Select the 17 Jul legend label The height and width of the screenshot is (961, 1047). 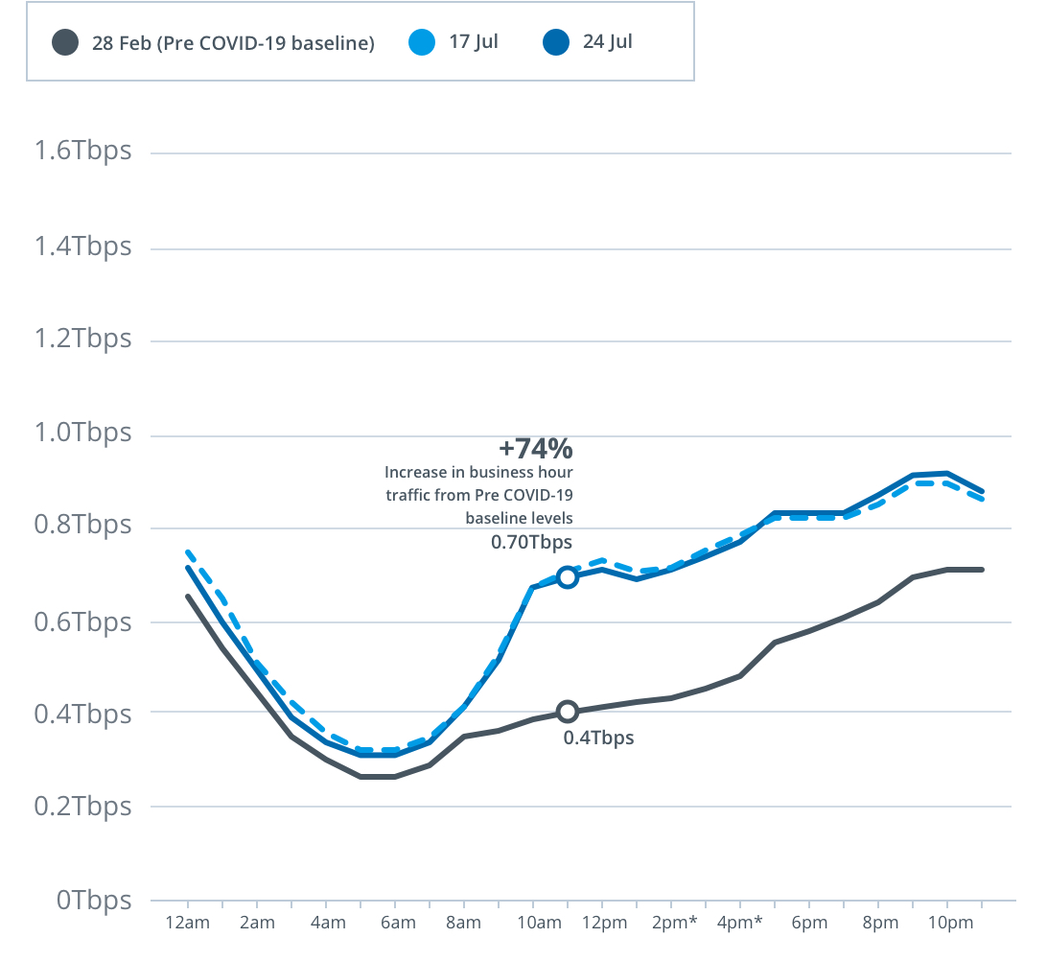coord(474,42)
